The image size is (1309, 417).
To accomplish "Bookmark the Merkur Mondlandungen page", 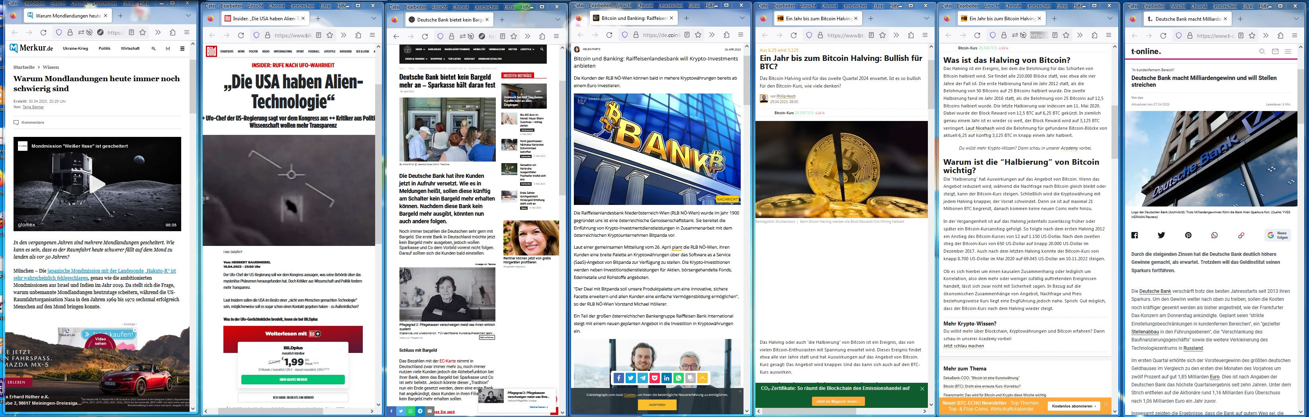I will 143,33.
